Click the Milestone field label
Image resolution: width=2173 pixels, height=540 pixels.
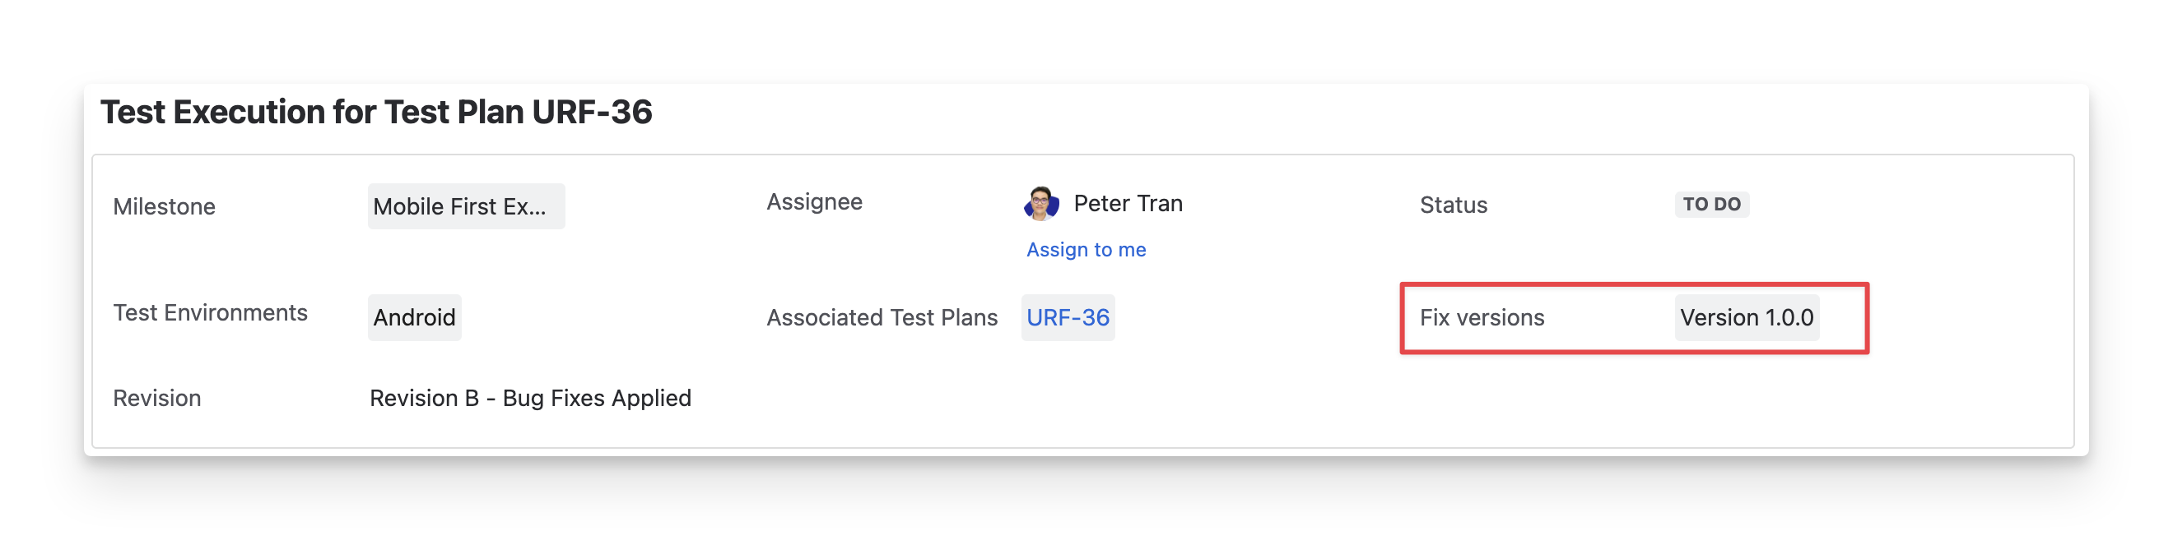(x=165, y=206)
